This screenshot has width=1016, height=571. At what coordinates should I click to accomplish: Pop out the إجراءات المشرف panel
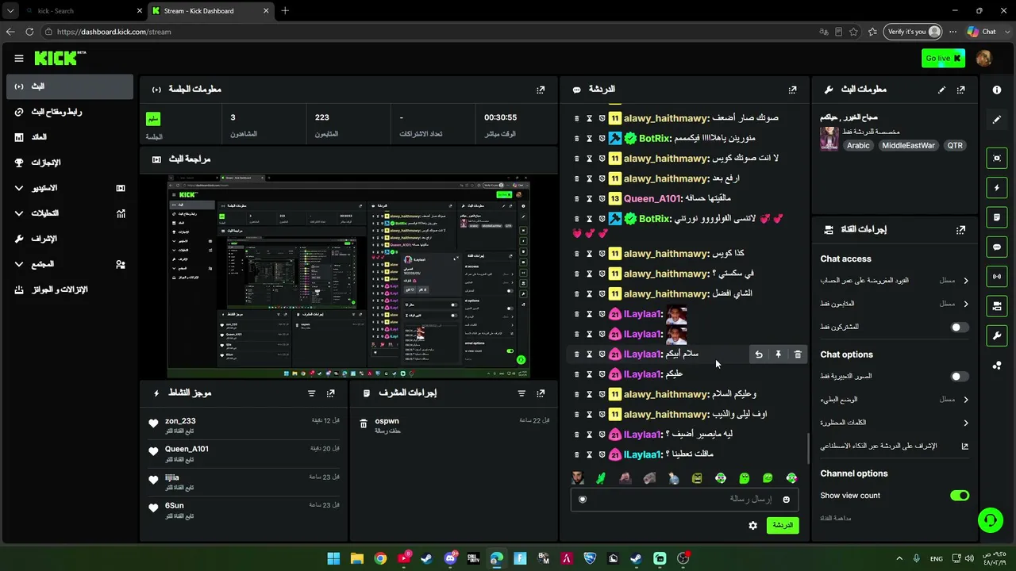pos(541,393)
